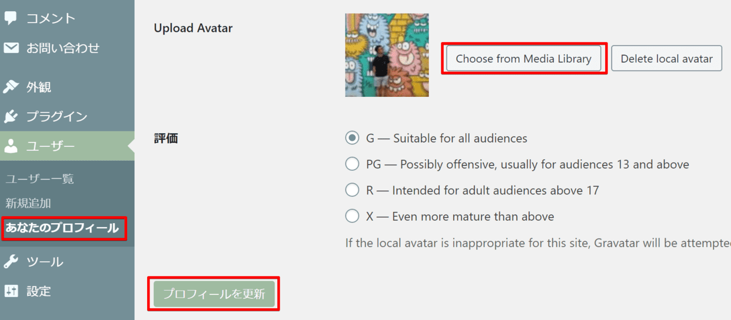Image resolution: width=731 pixels, height=320 pixels.
Task: Click the Tools wrench icon
Action: [x=11, y=261]
